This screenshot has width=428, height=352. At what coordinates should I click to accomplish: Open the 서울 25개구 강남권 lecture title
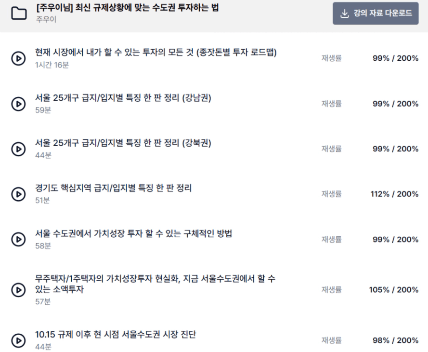coord(123,98)
